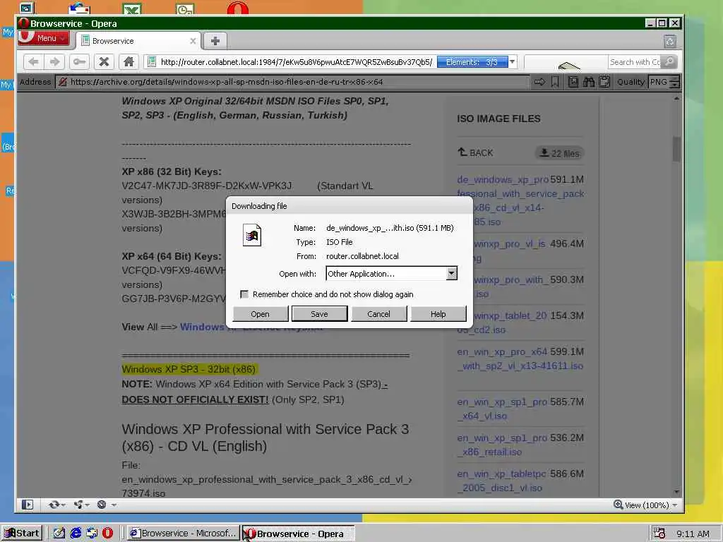Stop loading with the X button
This screenshot has height=542, width=723.
pyautogui.click(x=104, y=62)
